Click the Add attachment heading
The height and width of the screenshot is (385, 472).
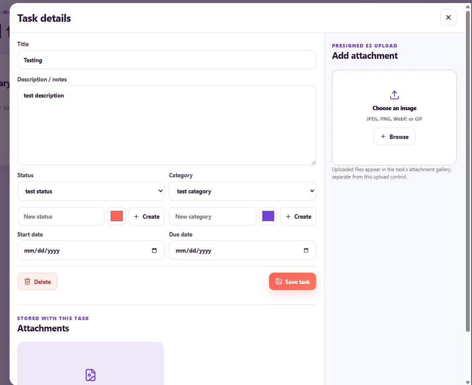[x=365, y=56]
